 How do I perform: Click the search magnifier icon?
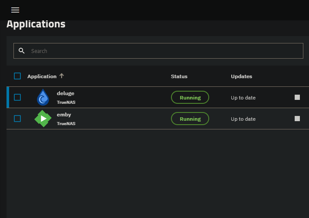21,51
